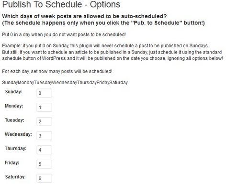Click the bold "Wednesday:" field label
The image size is (226, 185).
pos(18,134)
